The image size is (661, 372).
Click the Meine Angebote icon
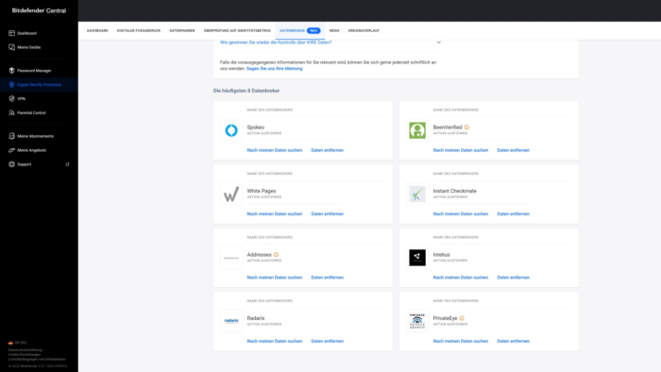pos(11,150)
